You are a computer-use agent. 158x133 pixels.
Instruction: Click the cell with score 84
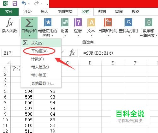point(45,114)
